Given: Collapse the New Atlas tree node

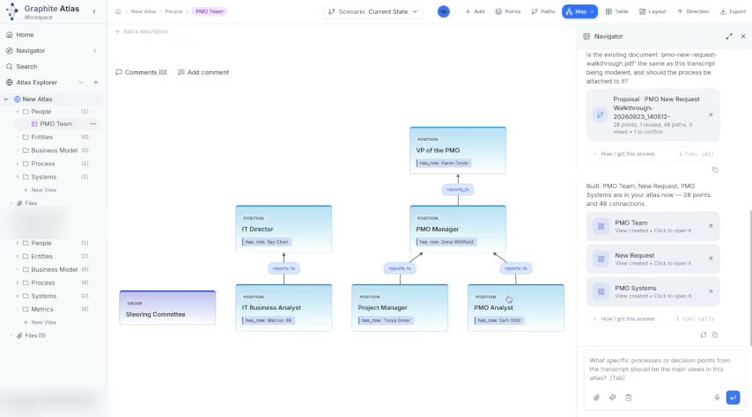Looking at the screenshot, I should point(6,99).
